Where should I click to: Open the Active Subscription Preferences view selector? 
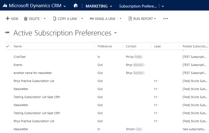click(115, 33)
